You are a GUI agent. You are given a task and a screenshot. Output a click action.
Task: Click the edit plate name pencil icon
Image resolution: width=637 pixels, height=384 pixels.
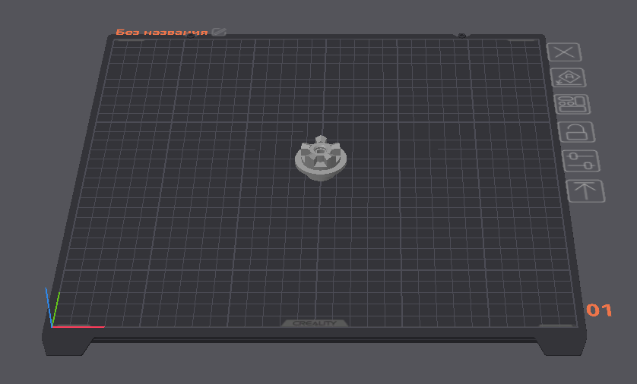[x=219, y=32]
